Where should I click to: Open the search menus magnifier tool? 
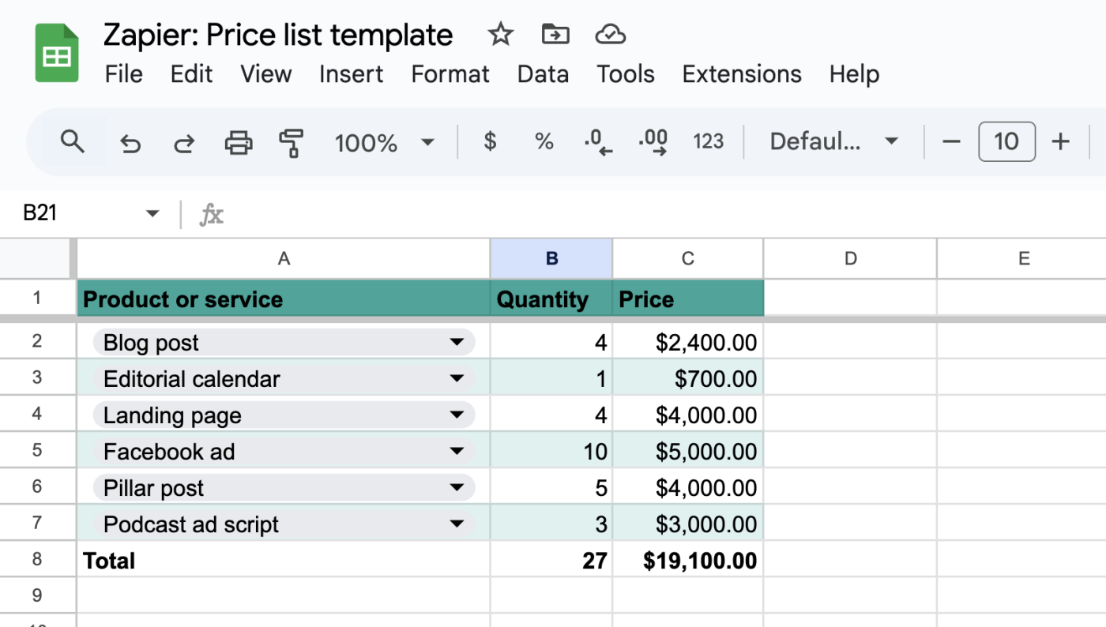[73, 142]
